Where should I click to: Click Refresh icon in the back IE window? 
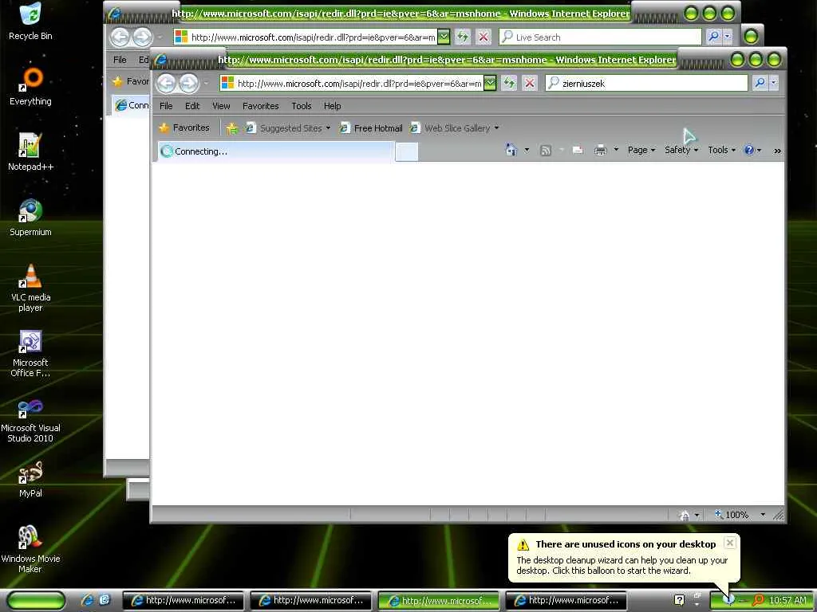coord(463,37)
